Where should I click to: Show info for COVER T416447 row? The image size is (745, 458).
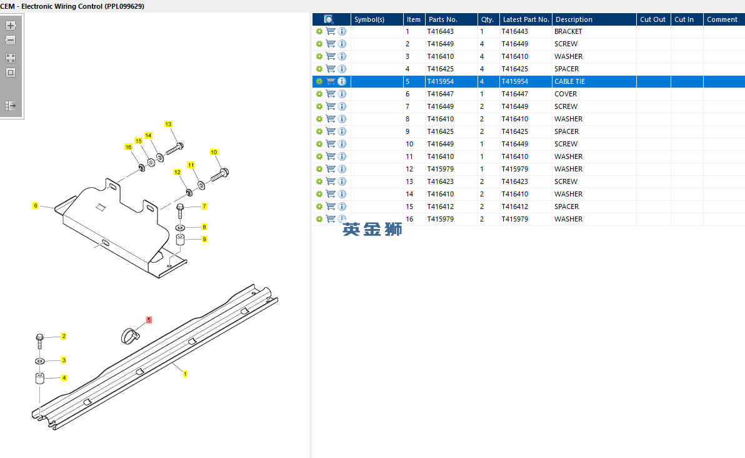342,94
